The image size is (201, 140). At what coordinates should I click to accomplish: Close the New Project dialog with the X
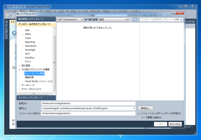tap(180, 13)
